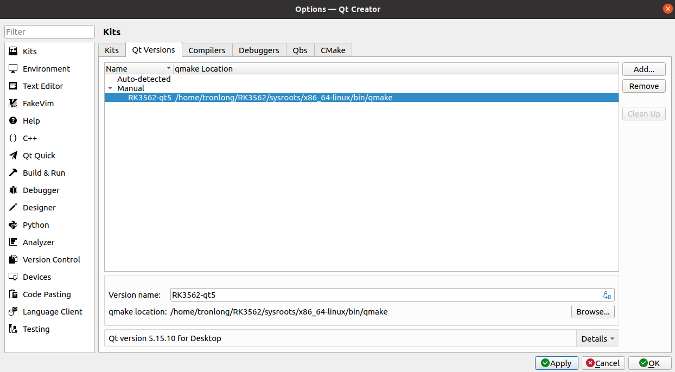Open the Testing flask icon

[x=14, y=329]
